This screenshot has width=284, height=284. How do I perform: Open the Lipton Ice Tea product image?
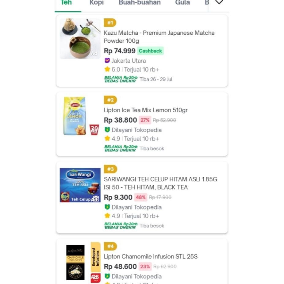click(x=80, y=116)
